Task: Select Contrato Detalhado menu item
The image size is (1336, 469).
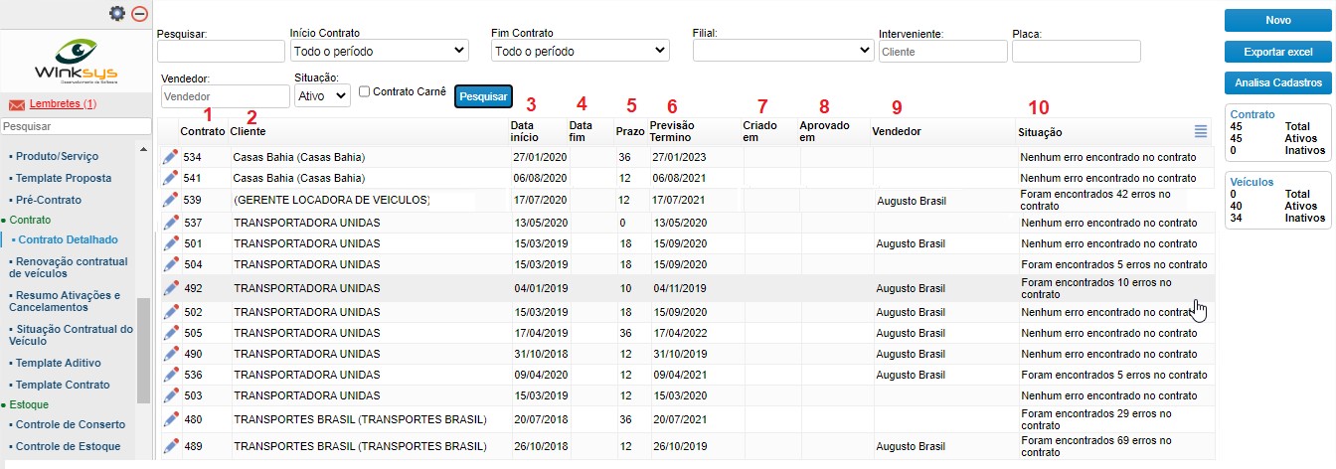Action: tap(68, 239)
